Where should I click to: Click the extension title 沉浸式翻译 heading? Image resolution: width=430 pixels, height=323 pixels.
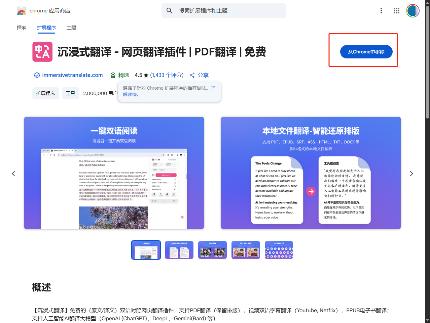pos(162,52)
